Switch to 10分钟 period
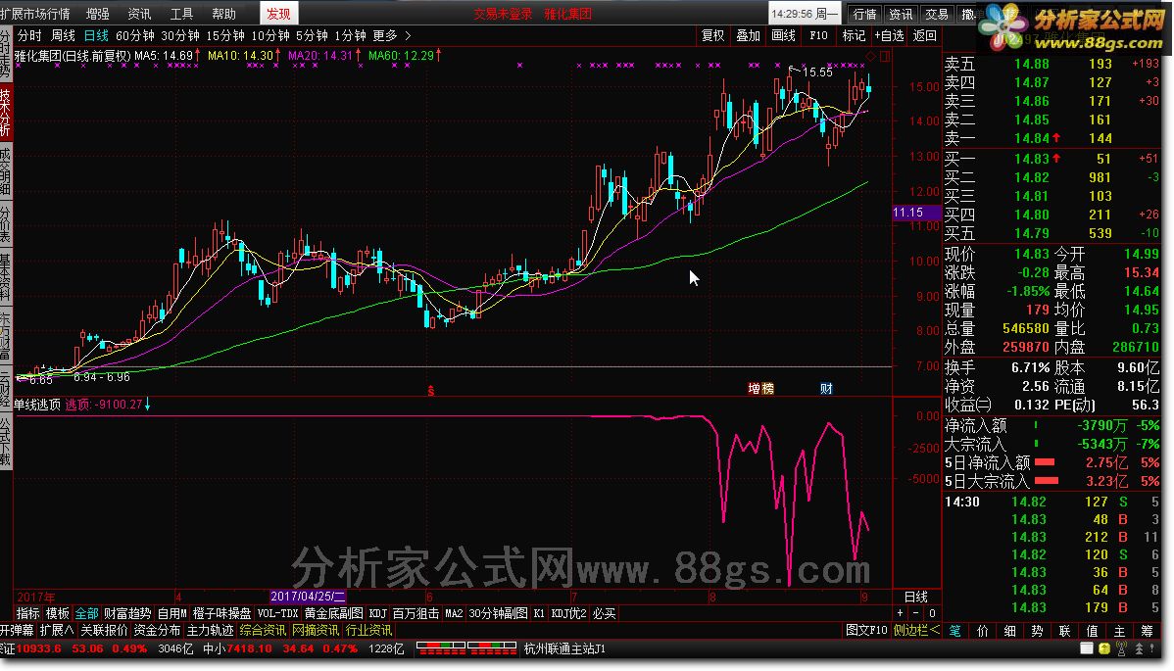Image resolution: width=1174 pixels, height=671 pixels. click(x=270, y=35)
